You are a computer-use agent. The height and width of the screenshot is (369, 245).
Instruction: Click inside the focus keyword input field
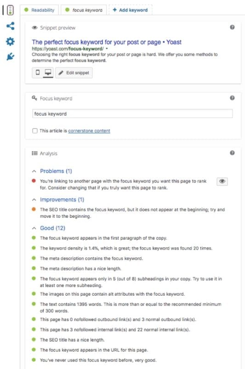pyautogui.click(x=132, y=113)
